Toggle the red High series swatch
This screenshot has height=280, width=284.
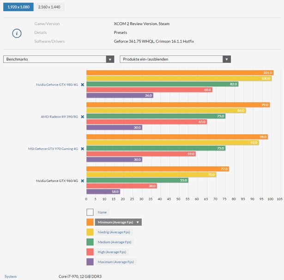click(x=90, y=252)
